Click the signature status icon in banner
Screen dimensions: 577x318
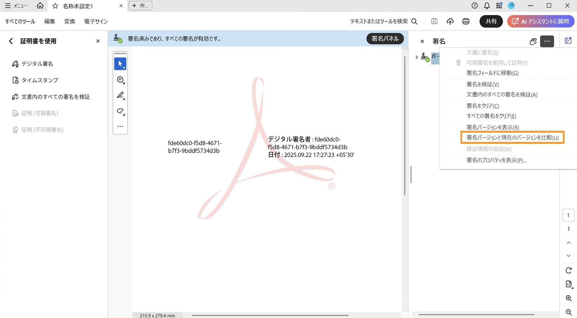pos(118,38)
